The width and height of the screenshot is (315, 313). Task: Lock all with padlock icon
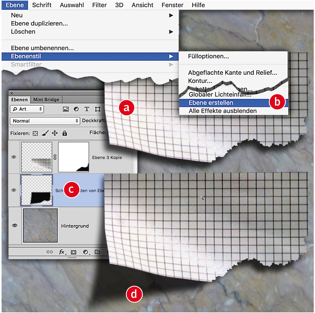click(65, 133)
